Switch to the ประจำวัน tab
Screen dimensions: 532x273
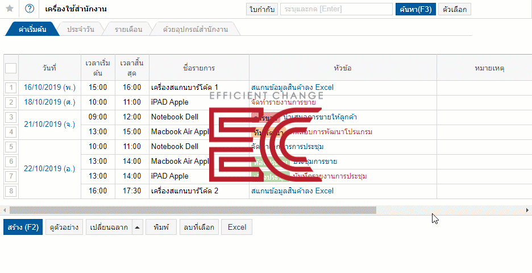click(80, 29)
